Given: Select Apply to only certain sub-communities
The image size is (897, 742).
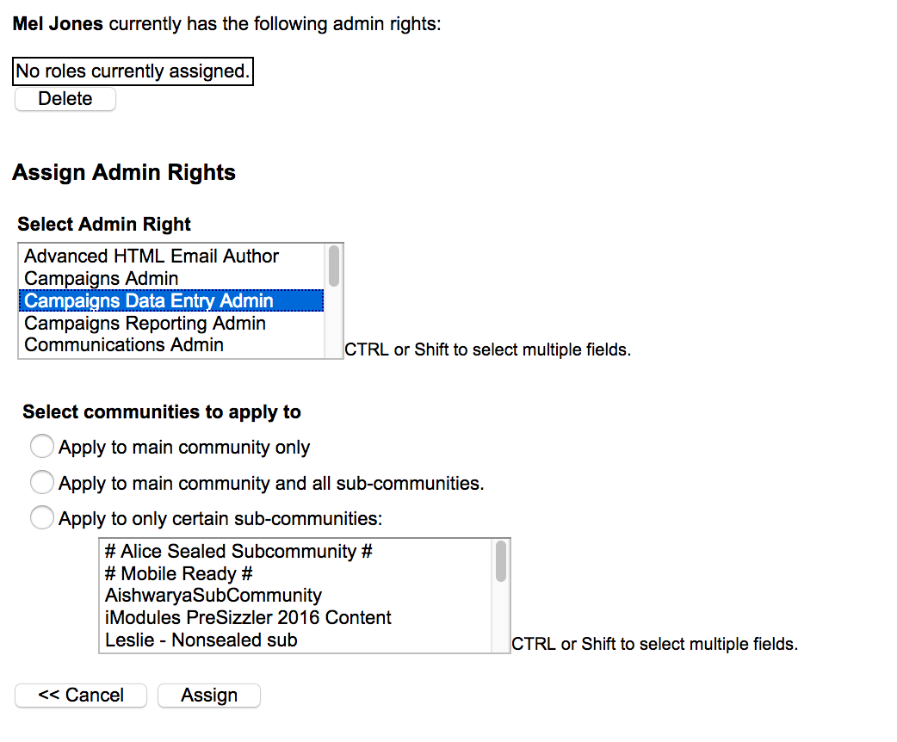Looking at the screenshot, I should (x=42, y=518).
